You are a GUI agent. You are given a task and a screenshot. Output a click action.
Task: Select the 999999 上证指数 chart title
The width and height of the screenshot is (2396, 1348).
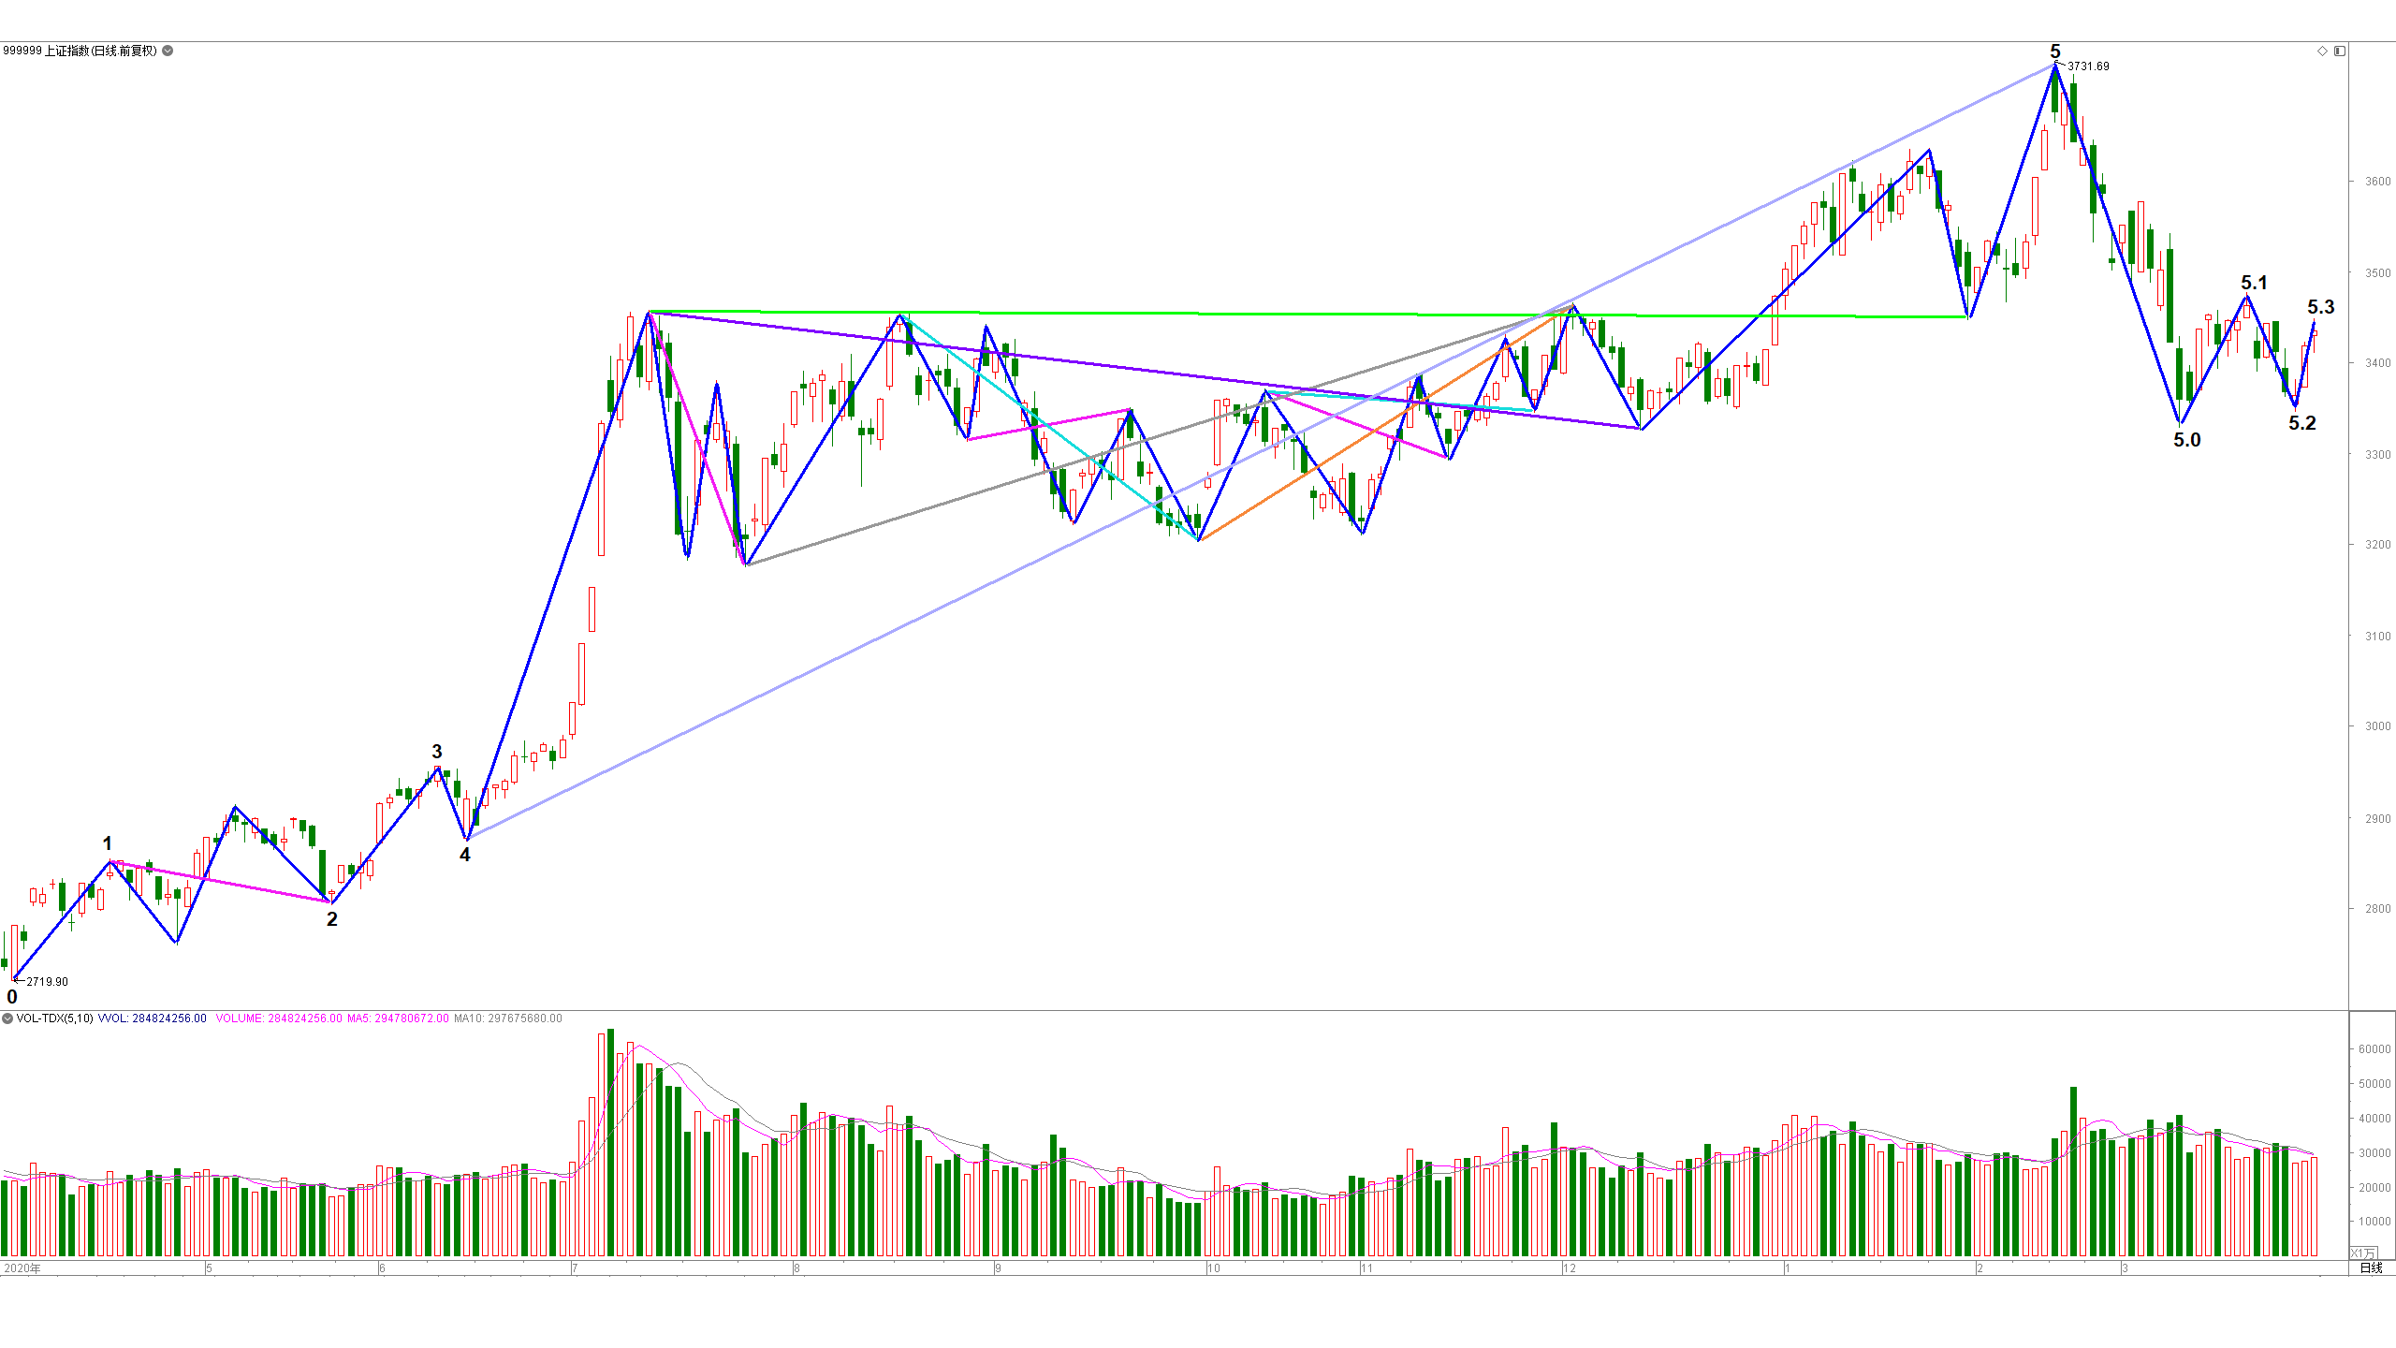coord(80,51)
